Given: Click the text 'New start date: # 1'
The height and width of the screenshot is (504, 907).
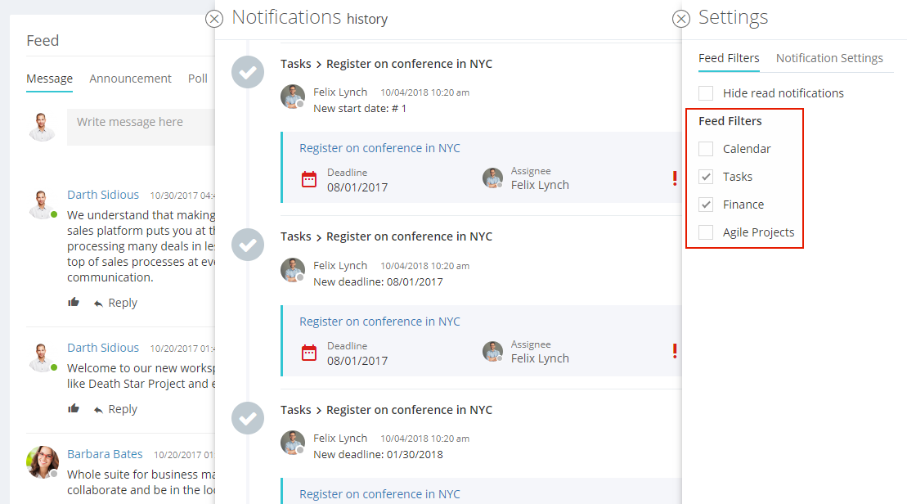Looking at the screenshot, I should (360, 109).
